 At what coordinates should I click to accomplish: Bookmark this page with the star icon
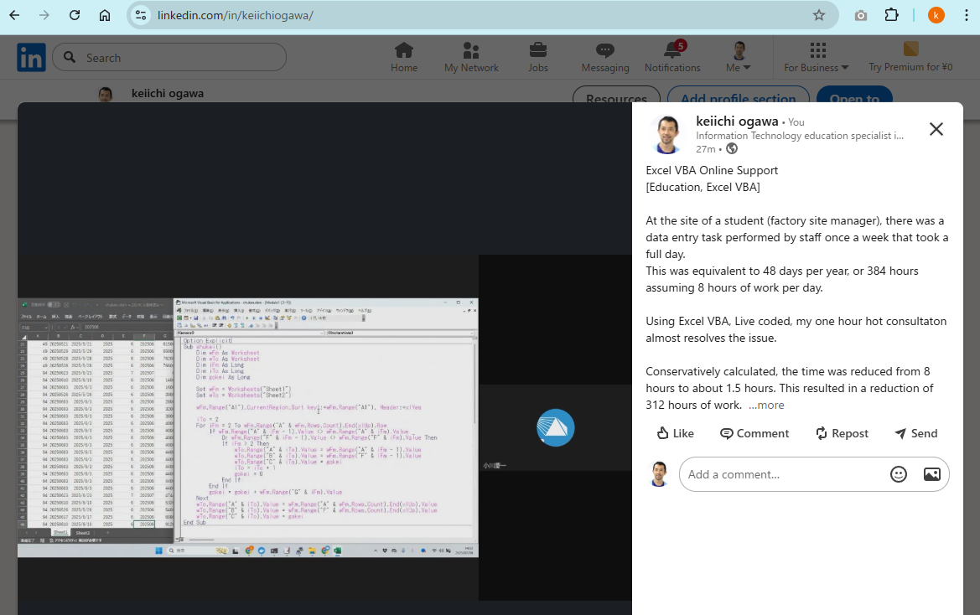819,15
